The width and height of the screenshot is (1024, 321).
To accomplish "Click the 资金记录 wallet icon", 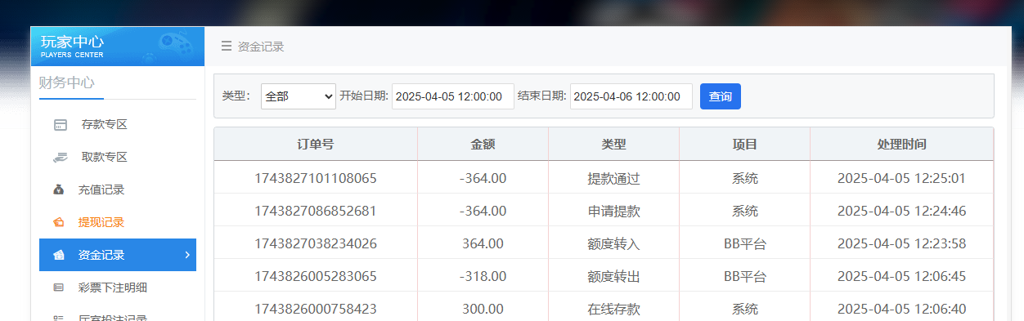I will [59, 255].
